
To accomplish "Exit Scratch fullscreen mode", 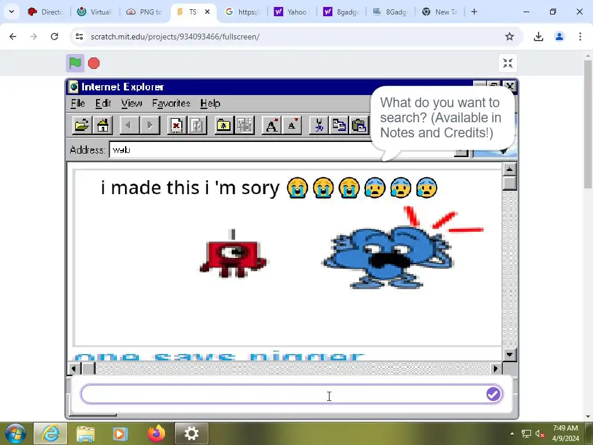I will pyautogui.click(x=507, y=63).
